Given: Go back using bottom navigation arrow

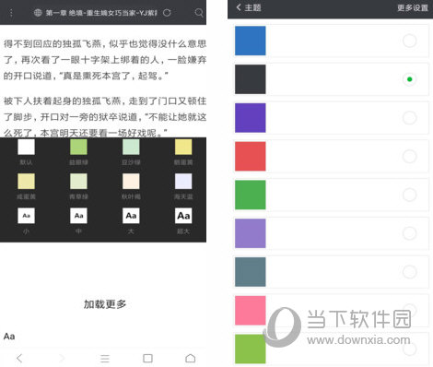Looking at the screenshot, I should pyautogui.click(x=19, y=358).
